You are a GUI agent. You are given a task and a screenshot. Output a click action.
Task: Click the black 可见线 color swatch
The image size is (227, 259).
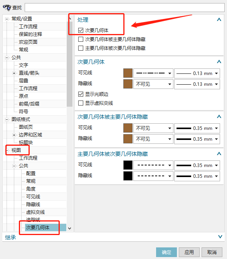128,165
